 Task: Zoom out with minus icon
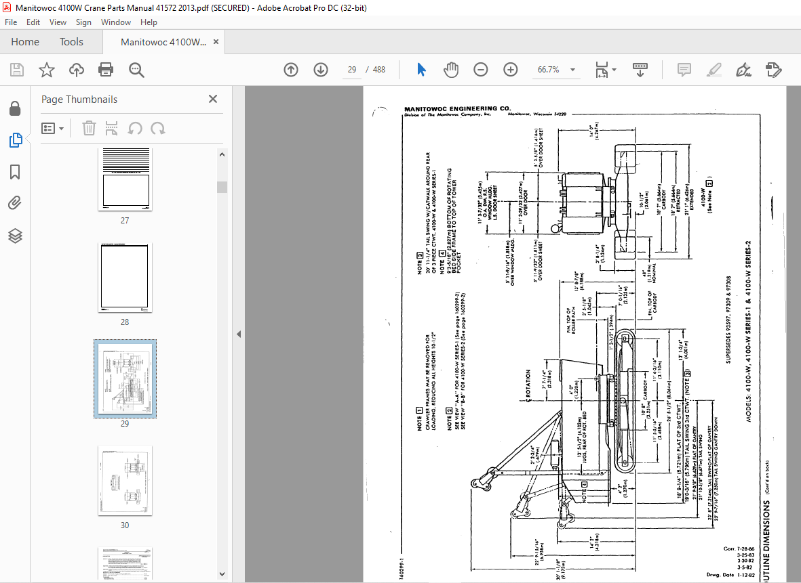481,70
